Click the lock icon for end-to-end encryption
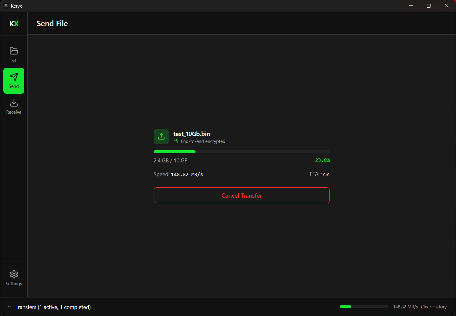Screen dimensions: 456x316 [x=175, y=141]
